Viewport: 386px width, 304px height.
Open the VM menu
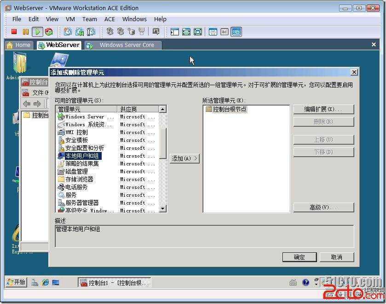70,19
